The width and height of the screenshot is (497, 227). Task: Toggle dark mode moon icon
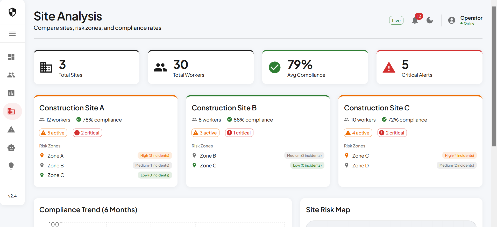(x=430, y=20)
